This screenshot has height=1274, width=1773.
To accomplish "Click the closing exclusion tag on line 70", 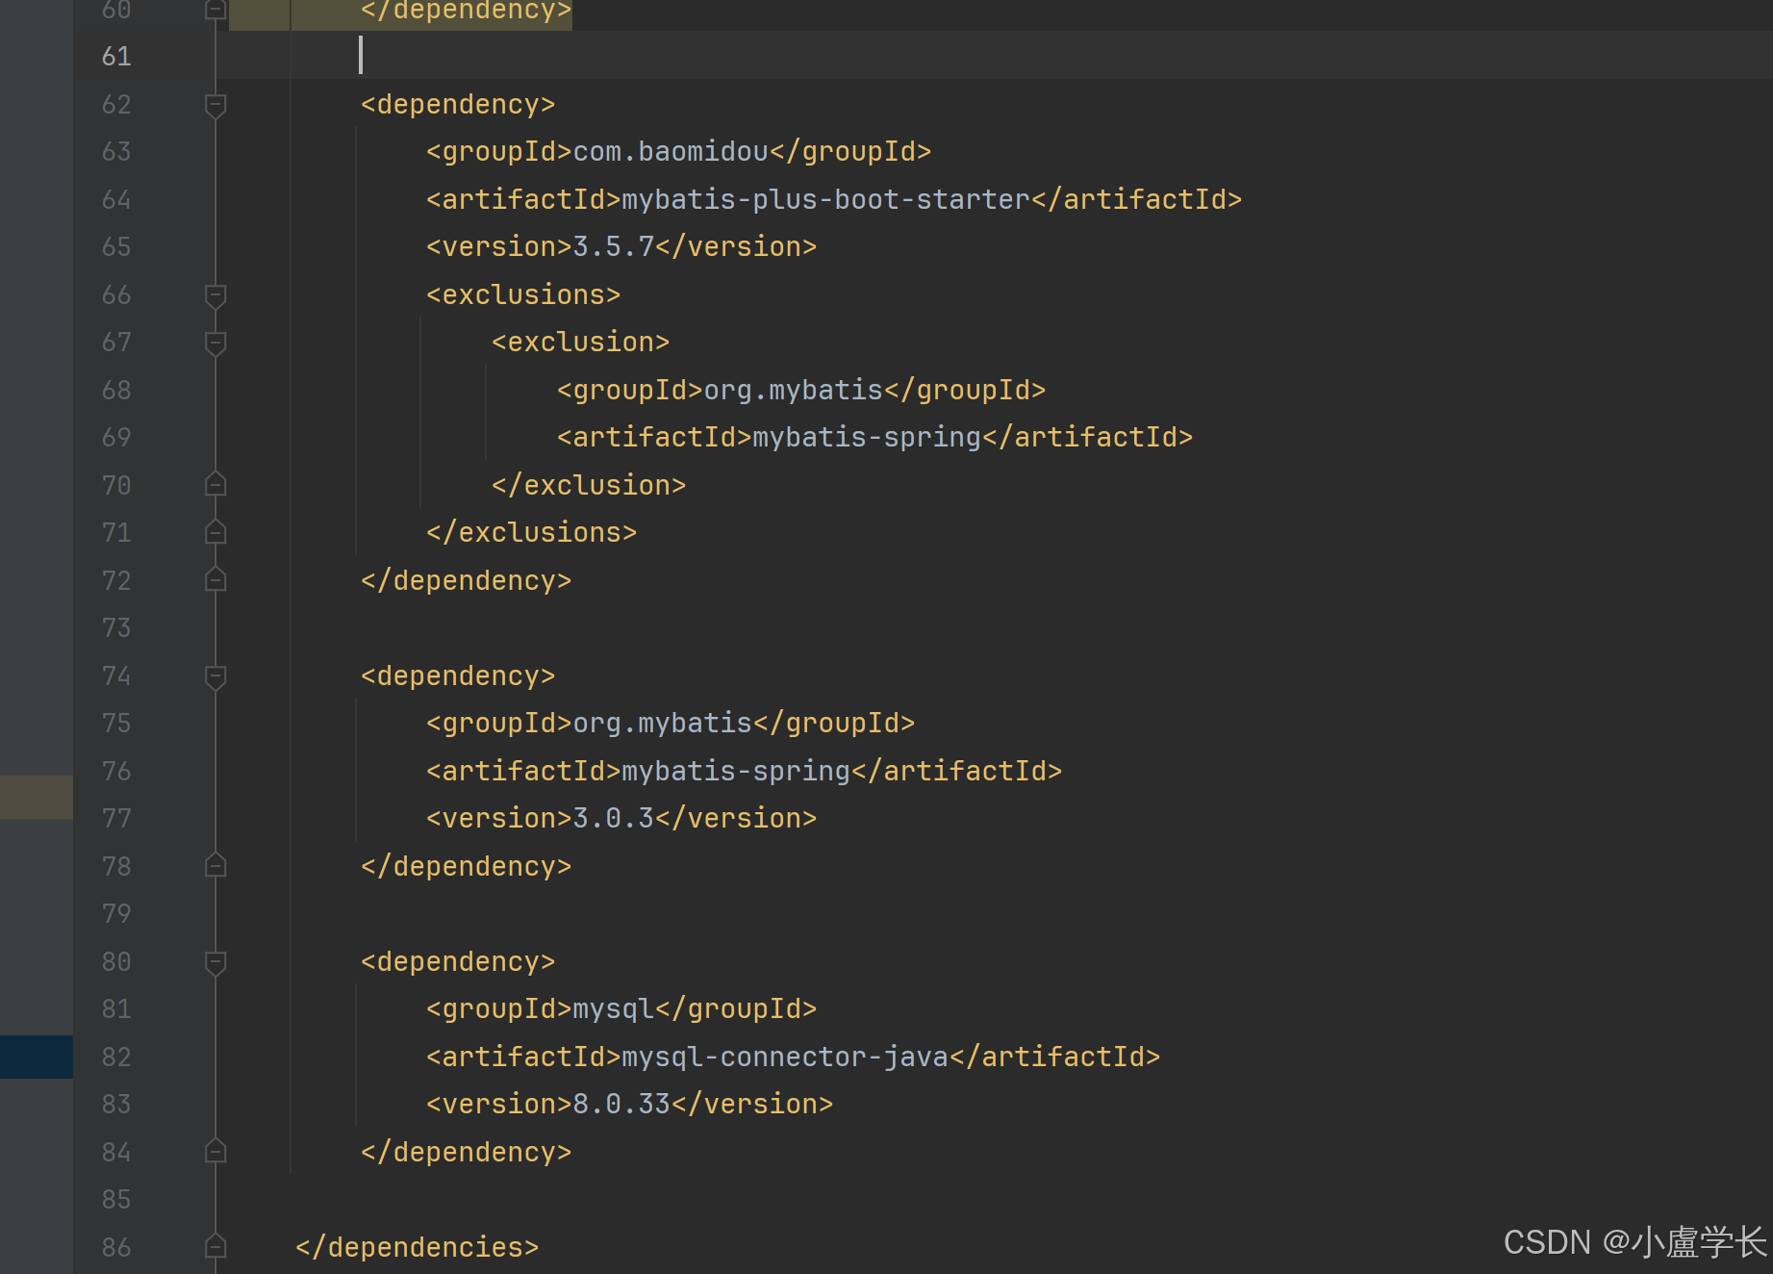I will tap(589, 485).
